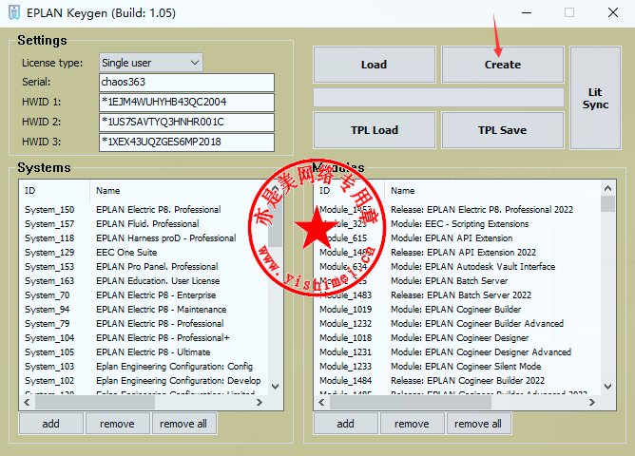The width and height of the screenshot is (635, 456).
Task: Select System_104 EPLAN Electric P8 - Professional+
Action: pyautogui.click(x=144, y=338)
